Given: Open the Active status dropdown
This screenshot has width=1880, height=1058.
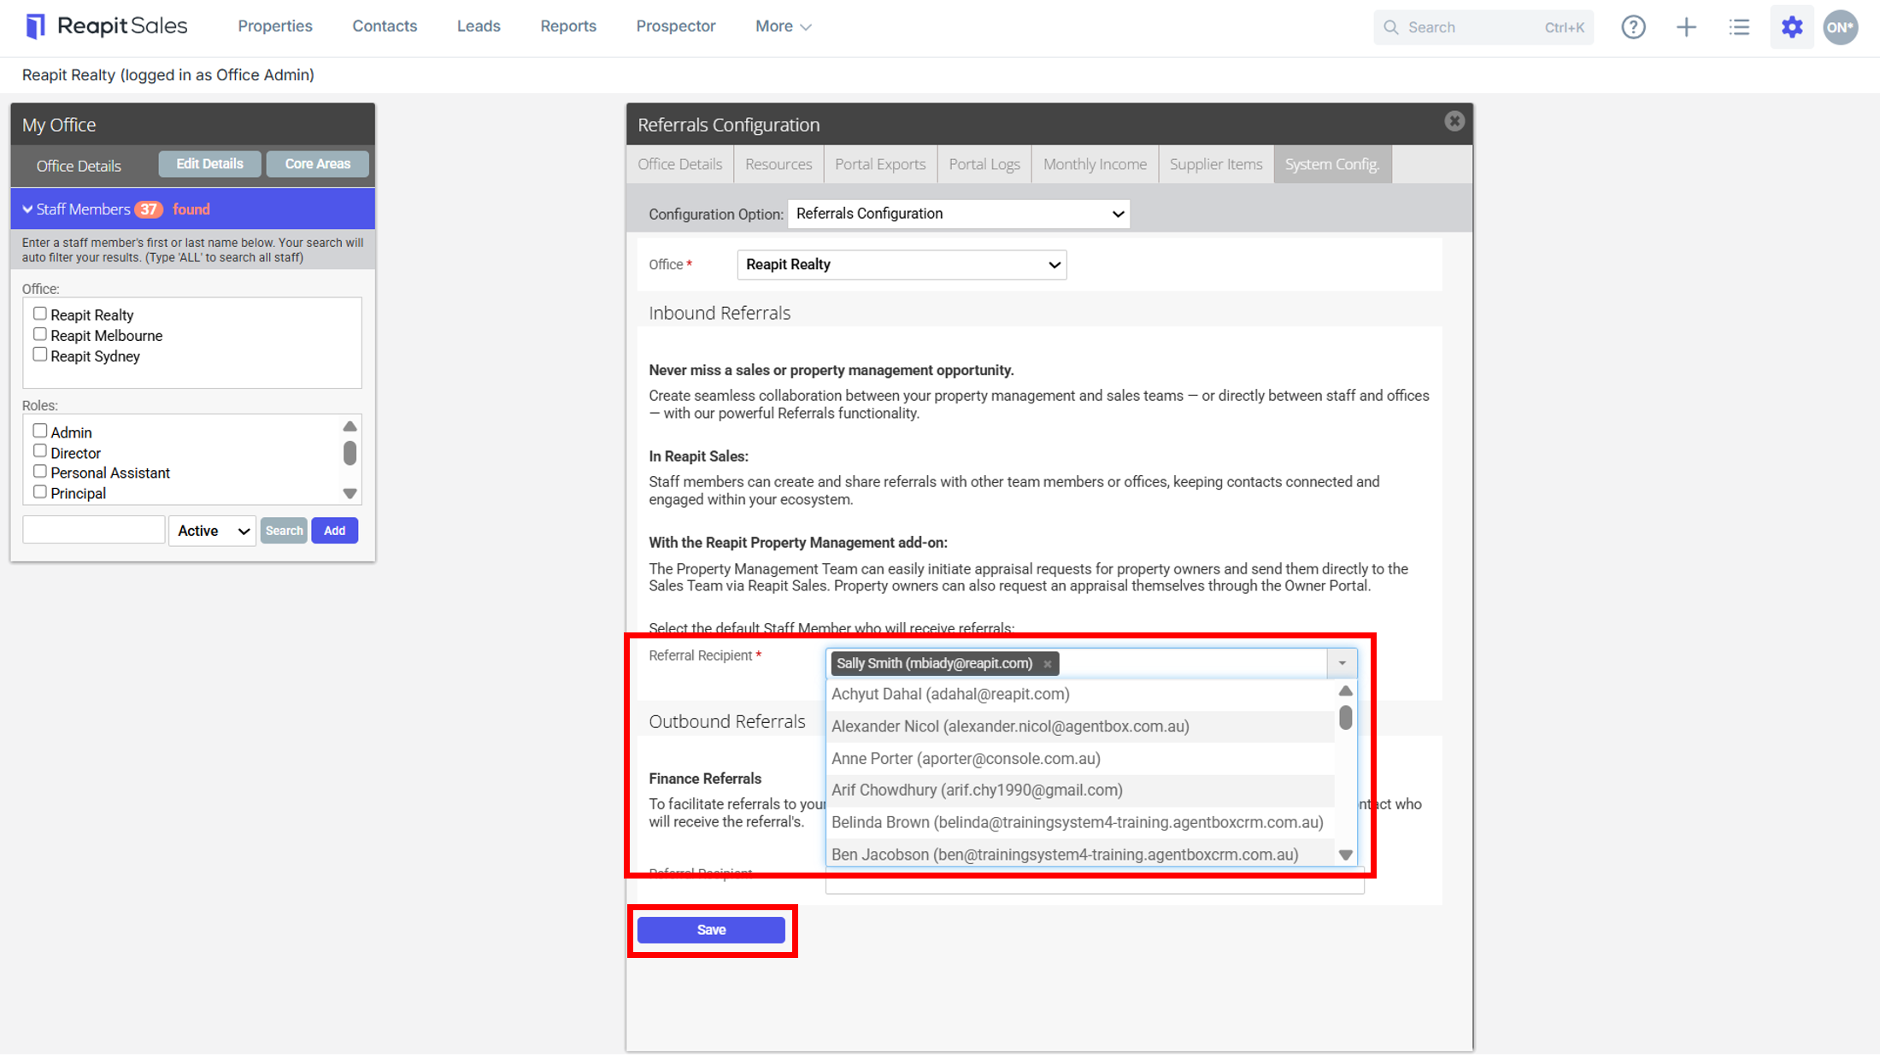Looking at the screenshot, I should [212, 531].
